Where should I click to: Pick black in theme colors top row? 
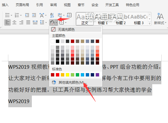click(x=58, y=41)
